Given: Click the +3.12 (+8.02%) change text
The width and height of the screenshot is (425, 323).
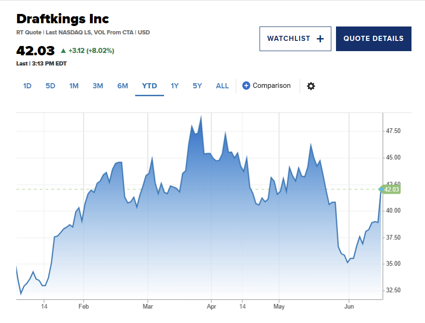Looking at the screenshot, I should tap(91, 51).
